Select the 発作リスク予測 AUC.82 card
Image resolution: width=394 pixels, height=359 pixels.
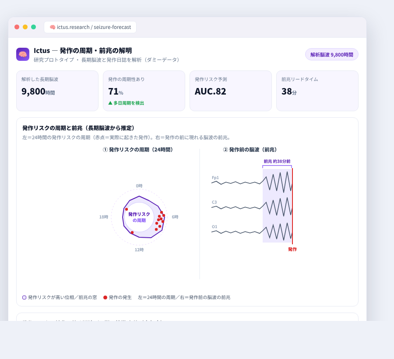(x=231, y=91)
